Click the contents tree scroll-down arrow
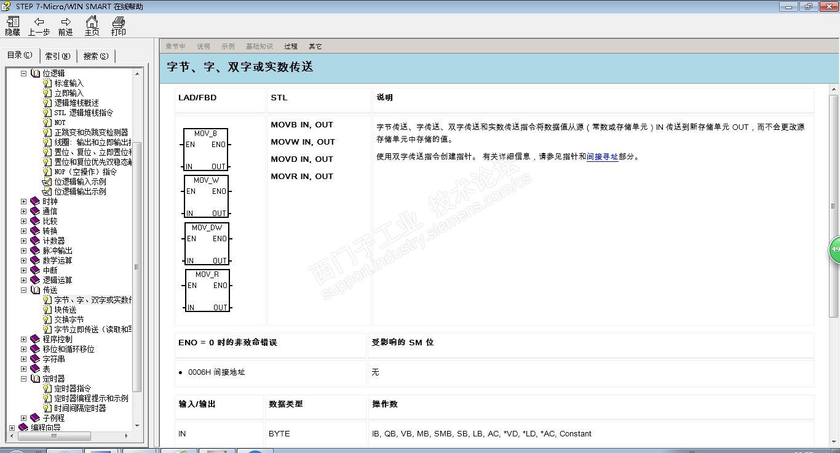840x453 pixels. 137,426
